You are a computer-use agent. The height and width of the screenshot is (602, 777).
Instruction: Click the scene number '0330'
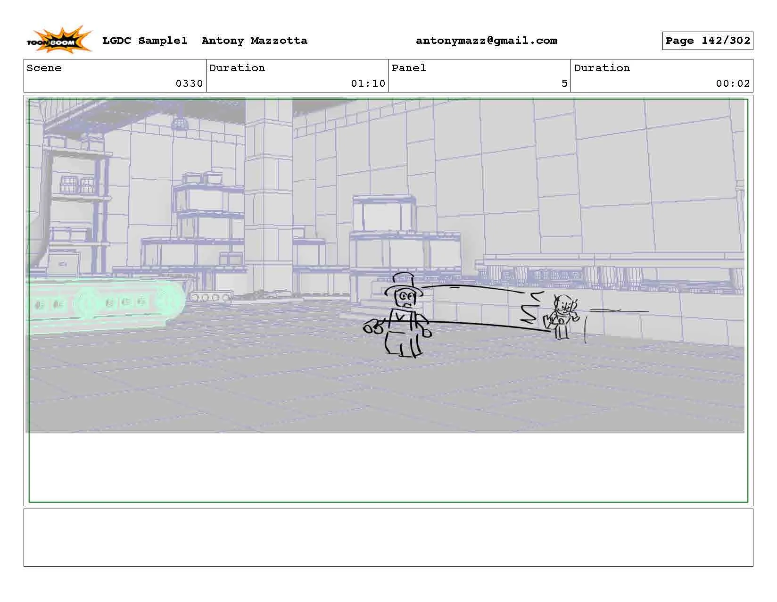[189, 84]
